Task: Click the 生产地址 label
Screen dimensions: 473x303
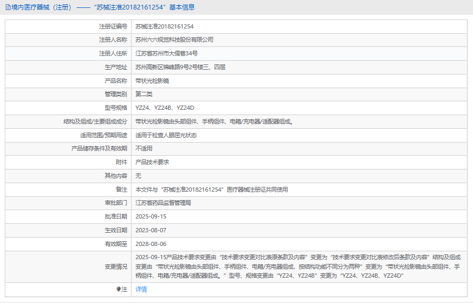Action: click(116, 67)
